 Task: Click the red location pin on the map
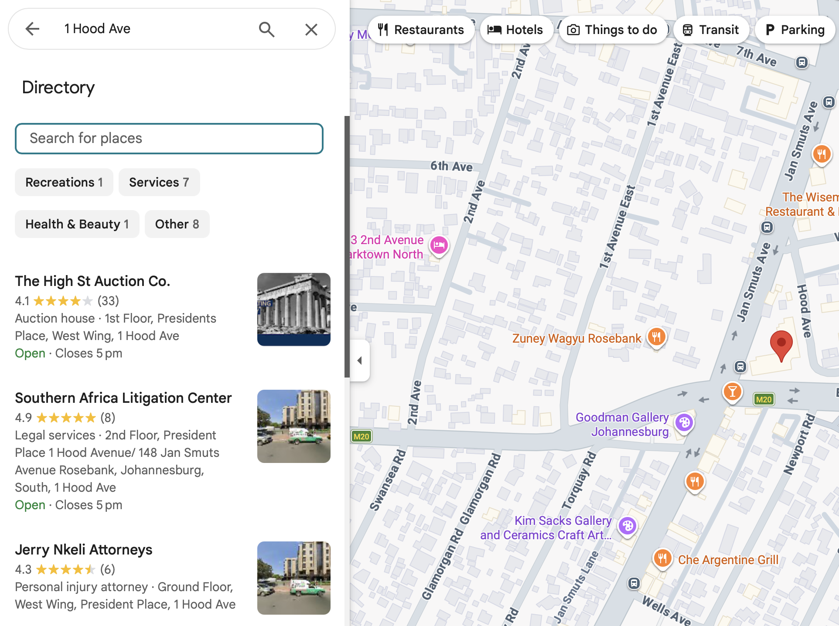click(781, 346)
